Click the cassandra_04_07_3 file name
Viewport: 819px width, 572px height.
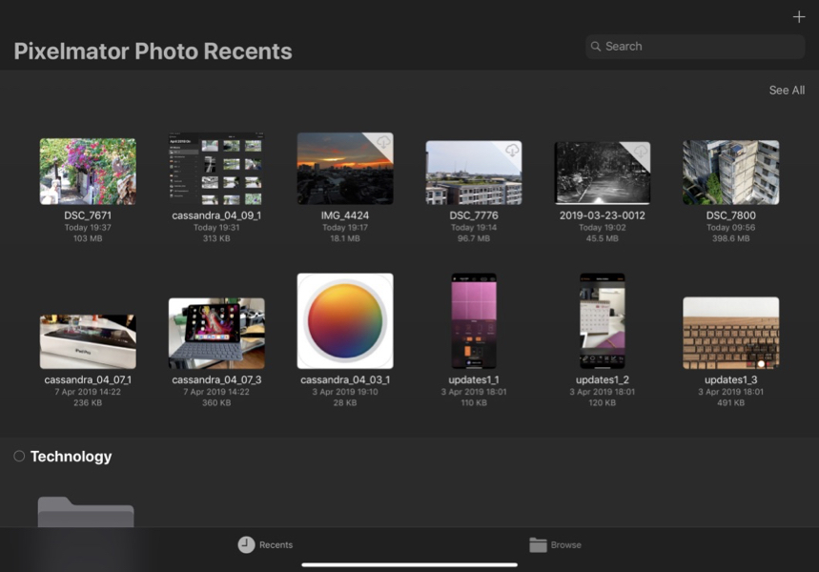[x=216, y=379]
